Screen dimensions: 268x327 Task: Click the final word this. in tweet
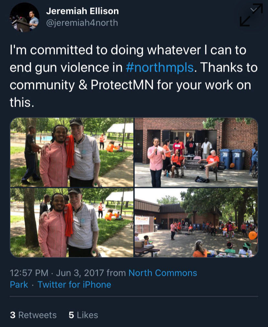[22, 102]
